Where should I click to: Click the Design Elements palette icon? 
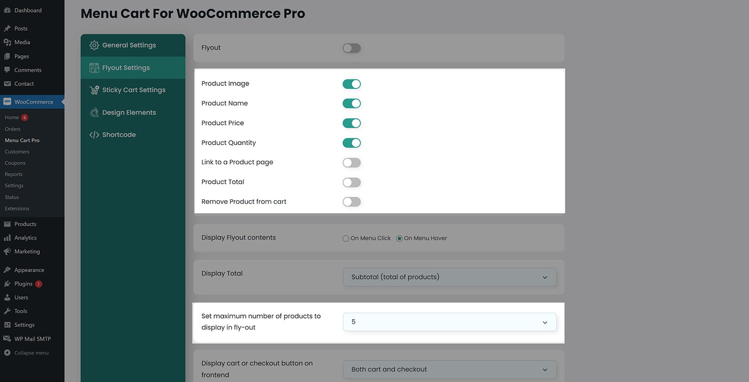coord(94,113)
